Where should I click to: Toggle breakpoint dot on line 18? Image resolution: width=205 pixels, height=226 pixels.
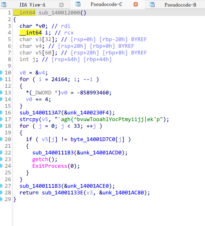[x=1, y=126]
